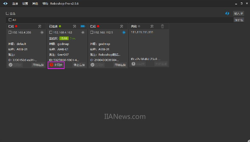This screenshot has width=250, height=142.
Task: Open the 设置 menu
Action: [25, 4]
